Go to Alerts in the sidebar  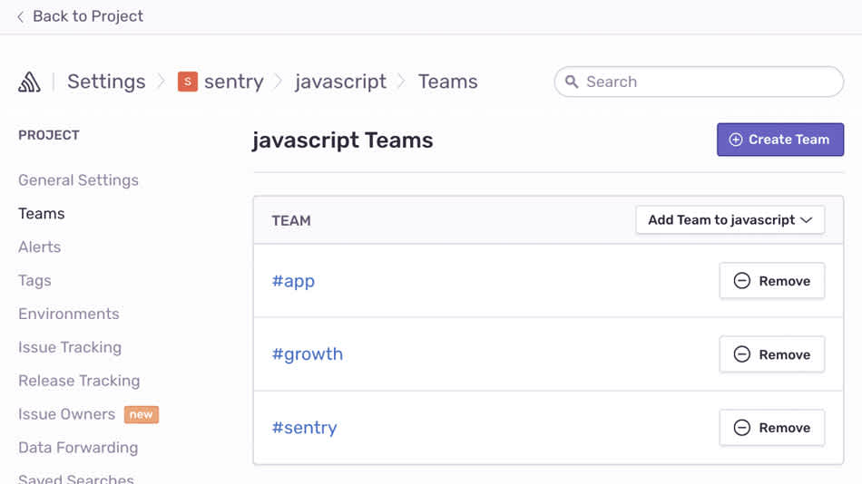[x=40, y=247]
